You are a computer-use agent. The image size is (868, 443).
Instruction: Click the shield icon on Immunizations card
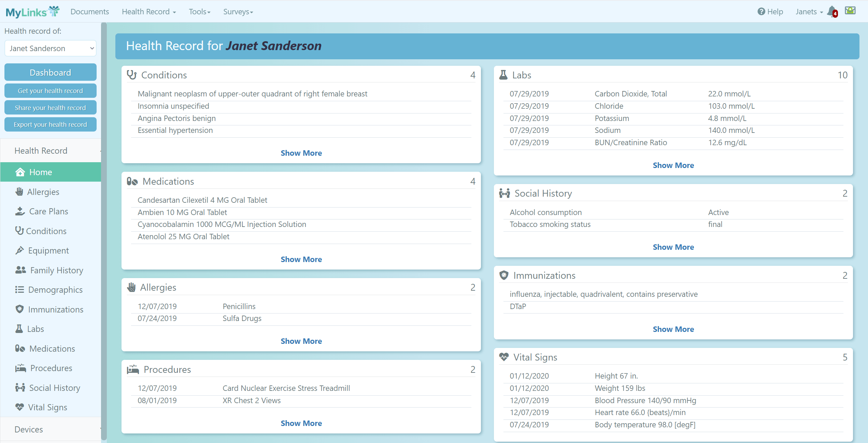pyautogui.click(x=504, y=275)
